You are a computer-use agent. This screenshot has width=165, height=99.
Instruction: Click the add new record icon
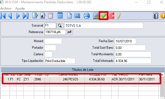tap(35, 16)
